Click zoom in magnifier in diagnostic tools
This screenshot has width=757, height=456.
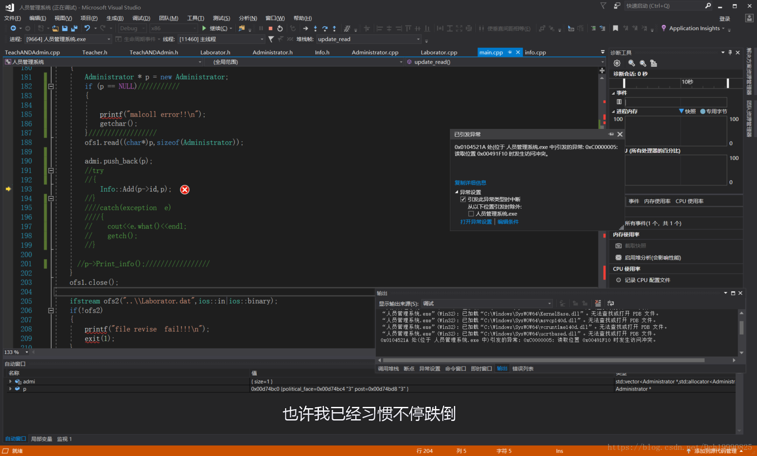point(631,63)
